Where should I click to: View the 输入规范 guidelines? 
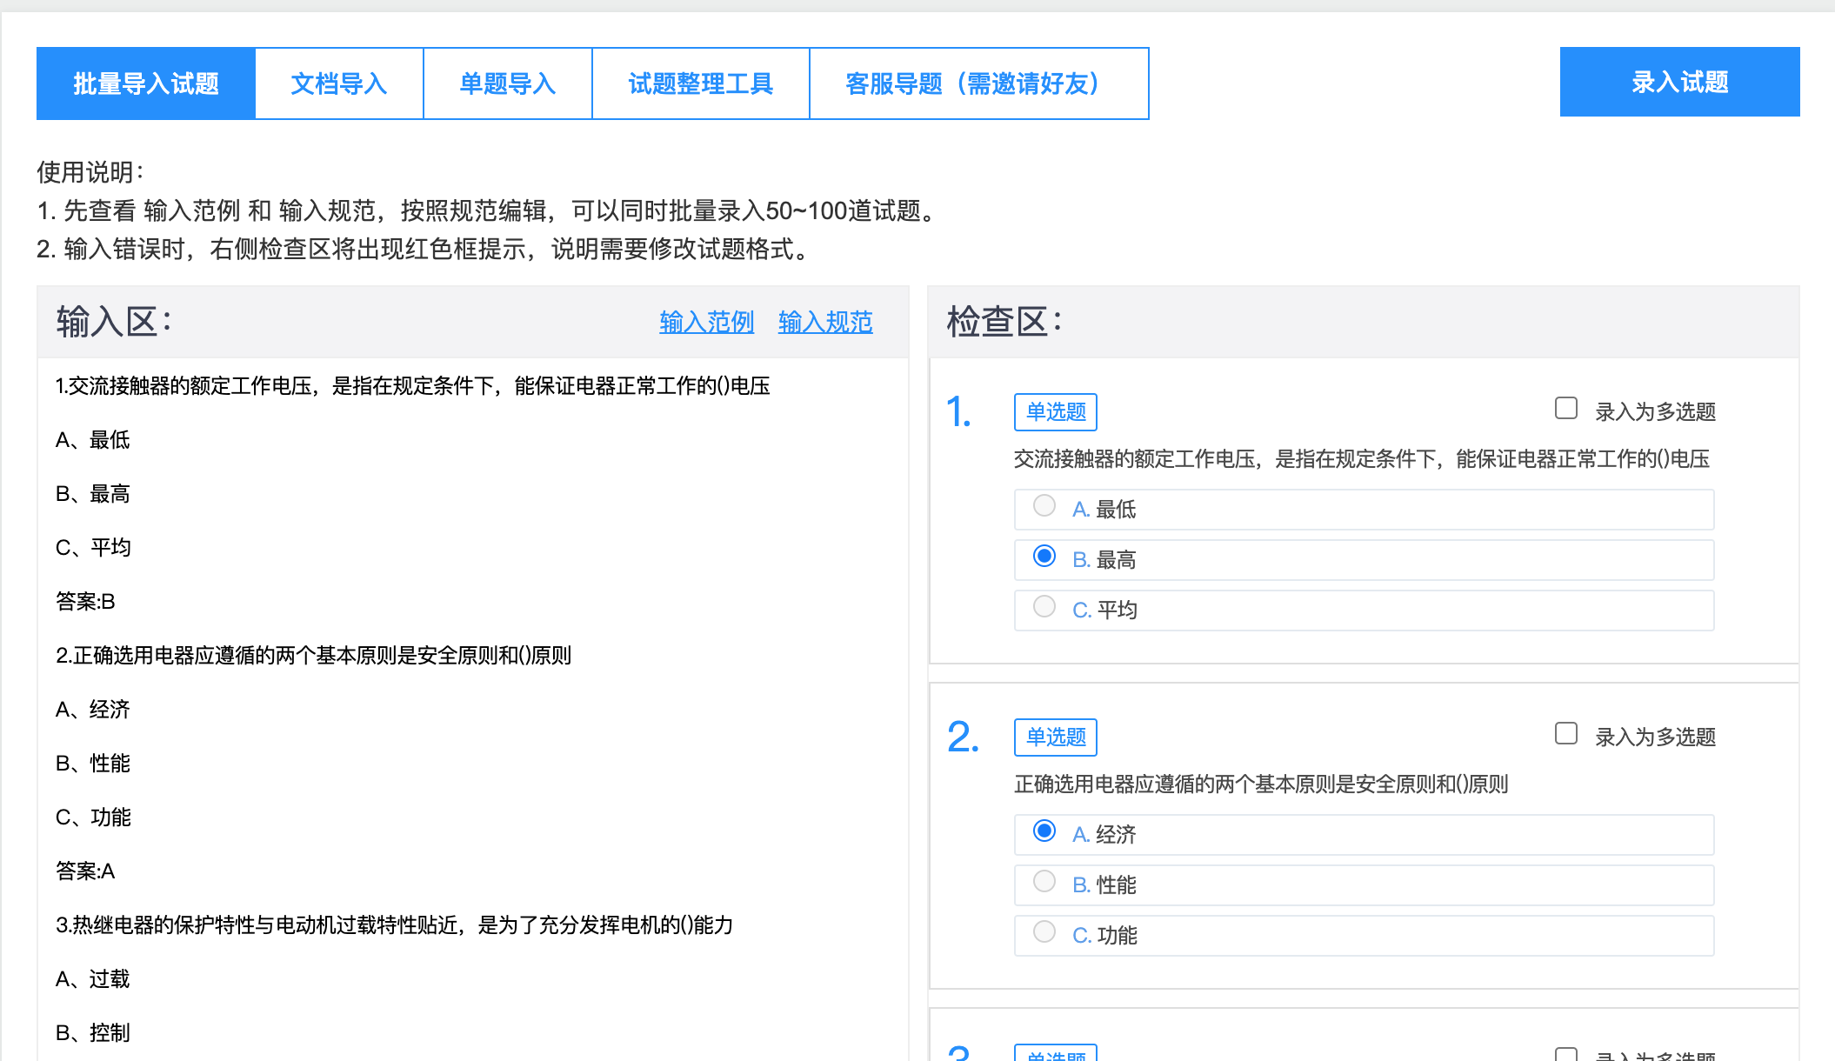point(824,322)
